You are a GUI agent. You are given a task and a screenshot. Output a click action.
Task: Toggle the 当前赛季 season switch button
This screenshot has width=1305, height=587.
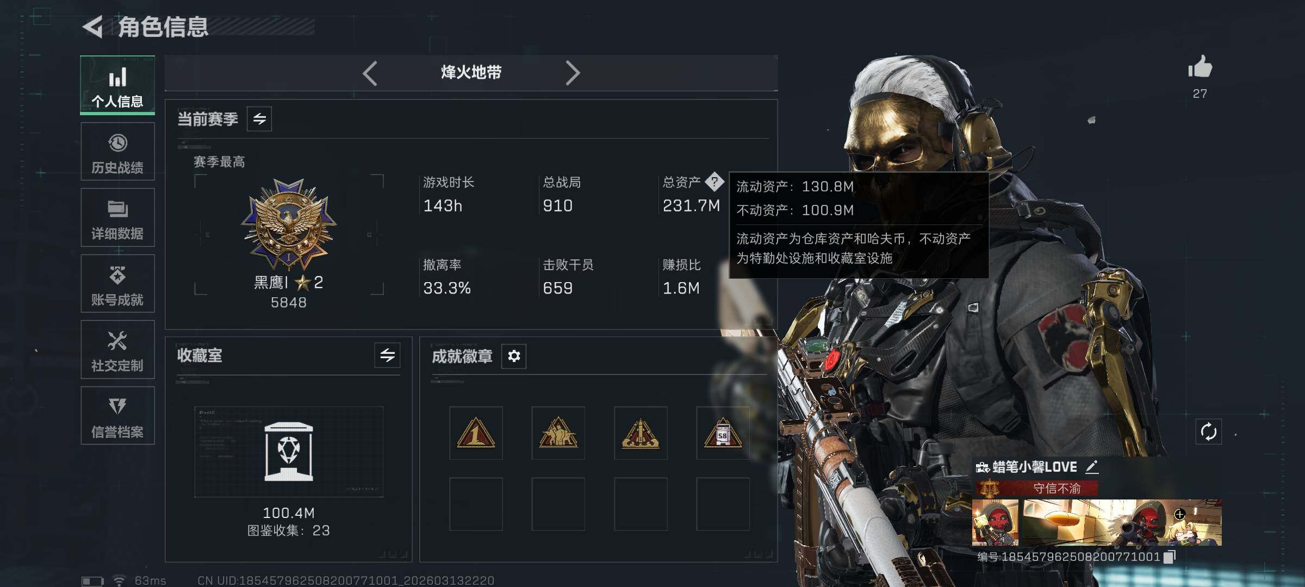259,118
